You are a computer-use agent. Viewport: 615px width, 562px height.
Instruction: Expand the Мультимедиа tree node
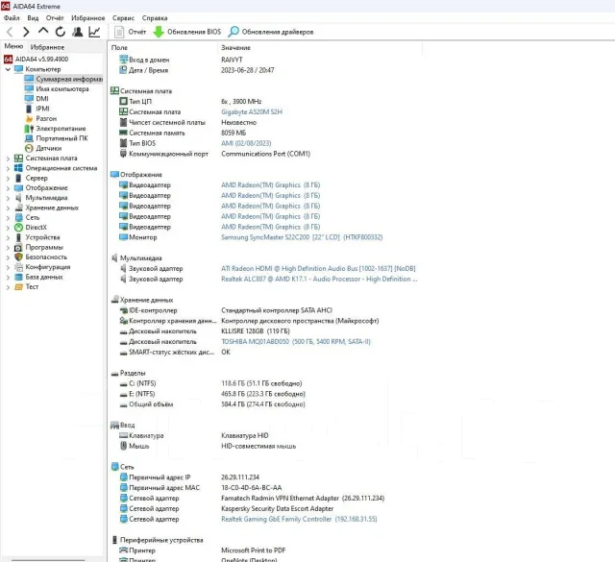tap(8, 198)
